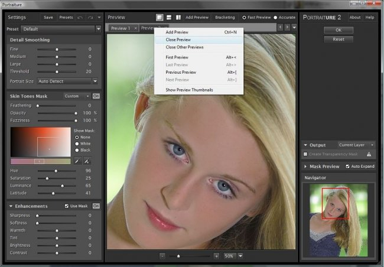Switch to horizontal split preview layout
The image size is (384, 267).
click(x=168, y=18)
